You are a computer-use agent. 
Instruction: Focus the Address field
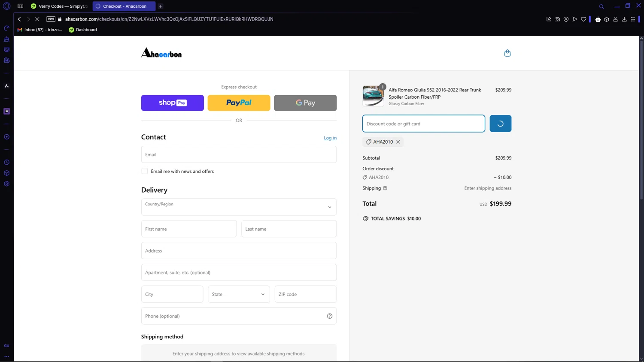click(x=239, y=250)
